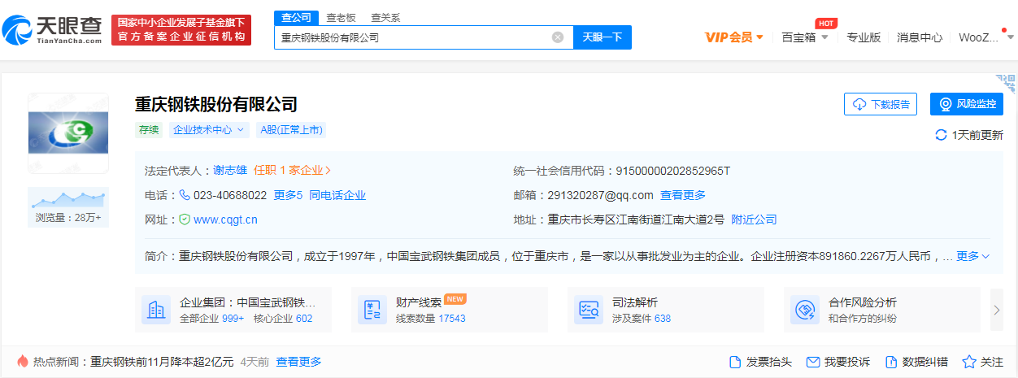Select the credit code 91500000202852965T
This screenshot has height=378, width=1018.
[x=673, y=171]
